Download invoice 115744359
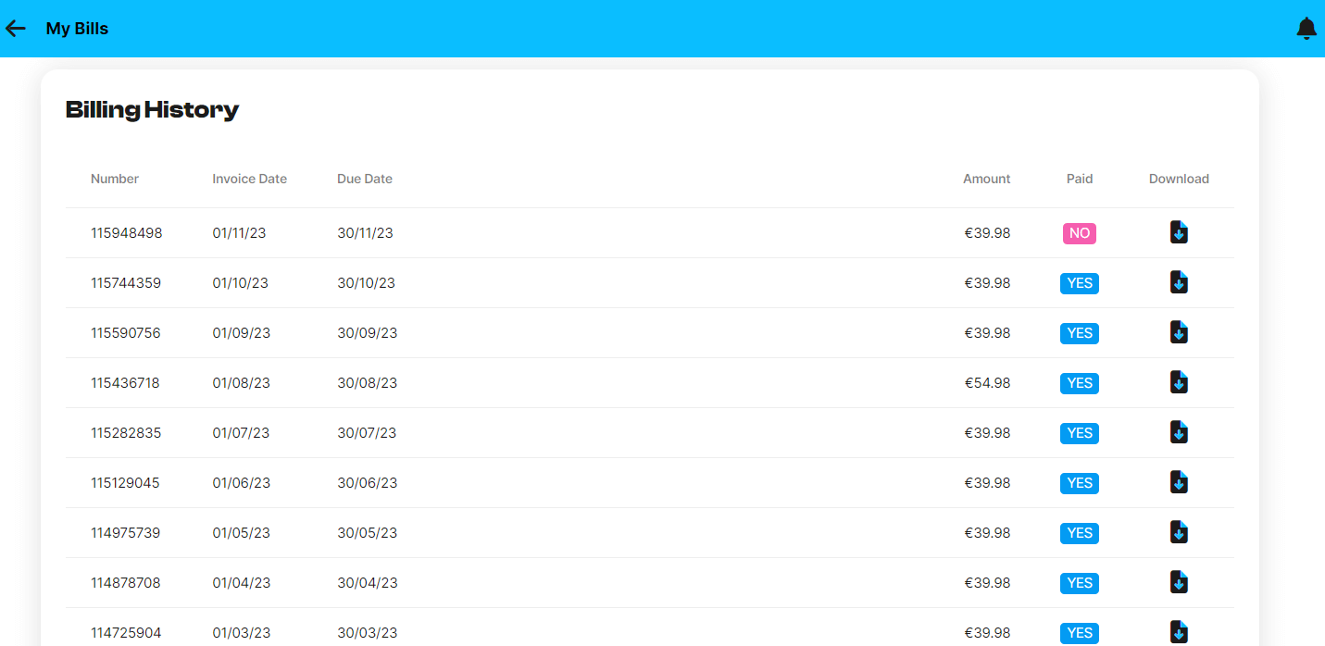The width and height of the screenshot is (1325, 646). (1179, 282)
